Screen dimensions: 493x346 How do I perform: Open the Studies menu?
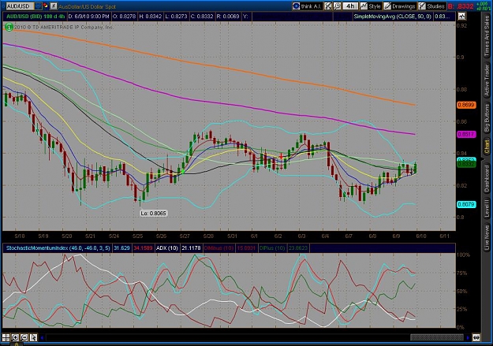tap(431, 6)
